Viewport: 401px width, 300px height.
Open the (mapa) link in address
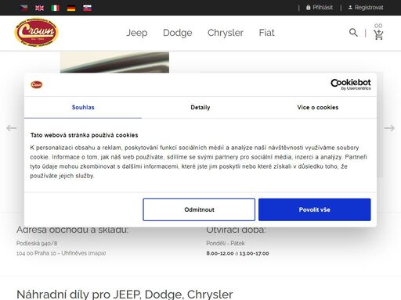pyautogui.click(x=97, y=253)
